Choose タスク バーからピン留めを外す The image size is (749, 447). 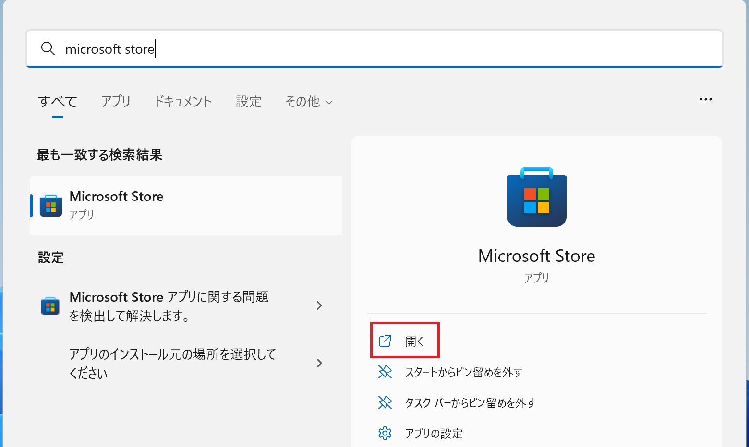470,403
